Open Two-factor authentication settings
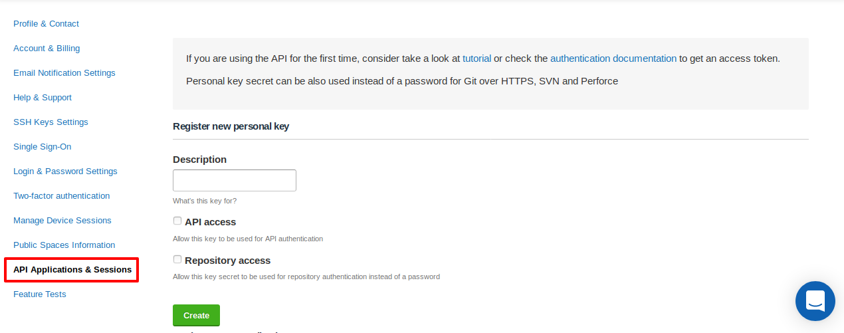The width and height of the screenshot is (844, 333). (x=62, y=196)
